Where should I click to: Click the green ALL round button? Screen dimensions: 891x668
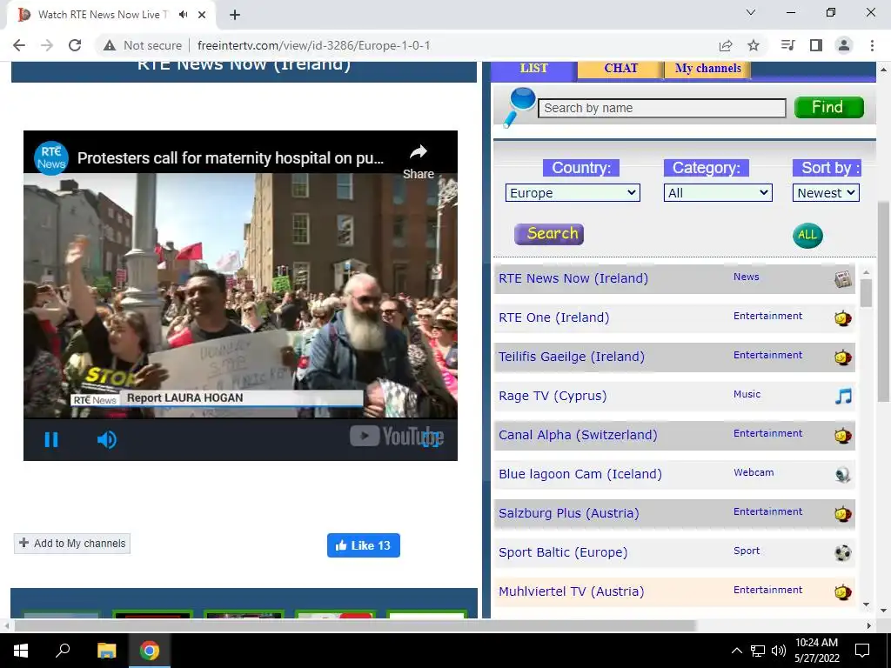pyautogui.click(x=807, y=235)
